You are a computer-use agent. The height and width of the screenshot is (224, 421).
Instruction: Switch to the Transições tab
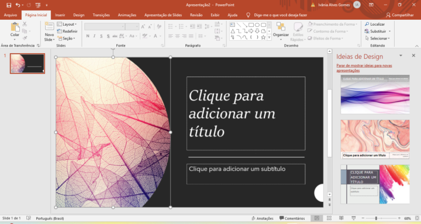click(101, 15)
